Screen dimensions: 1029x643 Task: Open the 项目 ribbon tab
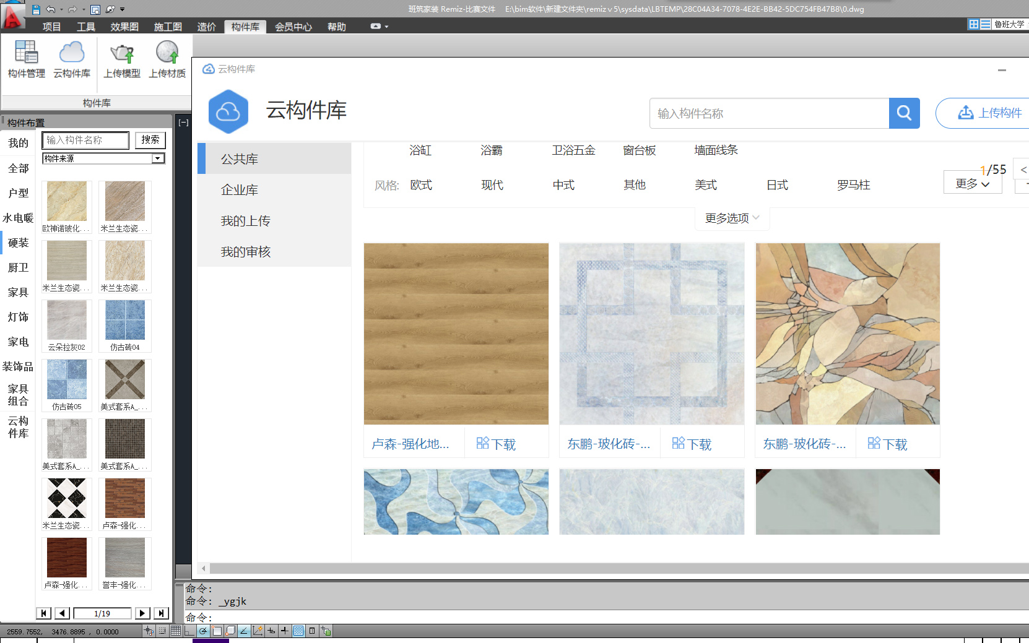point(51,27)
